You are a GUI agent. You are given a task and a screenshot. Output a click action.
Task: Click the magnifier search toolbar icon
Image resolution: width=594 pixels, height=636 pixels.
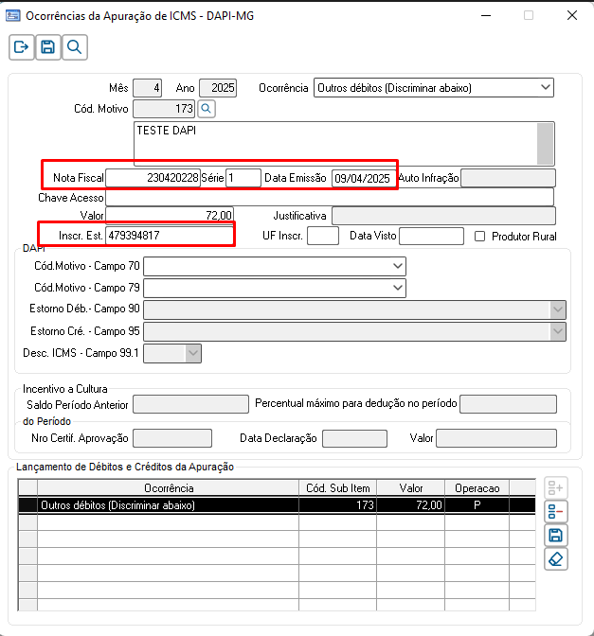point(74,47)
